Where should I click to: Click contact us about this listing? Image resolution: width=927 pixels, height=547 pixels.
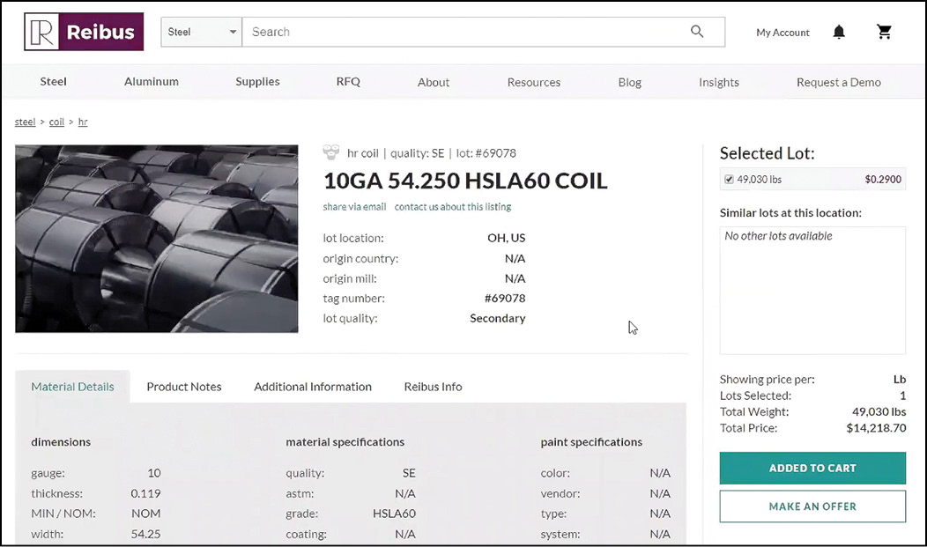point(453,207)
